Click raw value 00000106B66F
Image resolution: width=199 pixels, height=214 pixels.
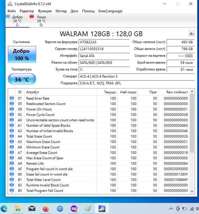176,180
